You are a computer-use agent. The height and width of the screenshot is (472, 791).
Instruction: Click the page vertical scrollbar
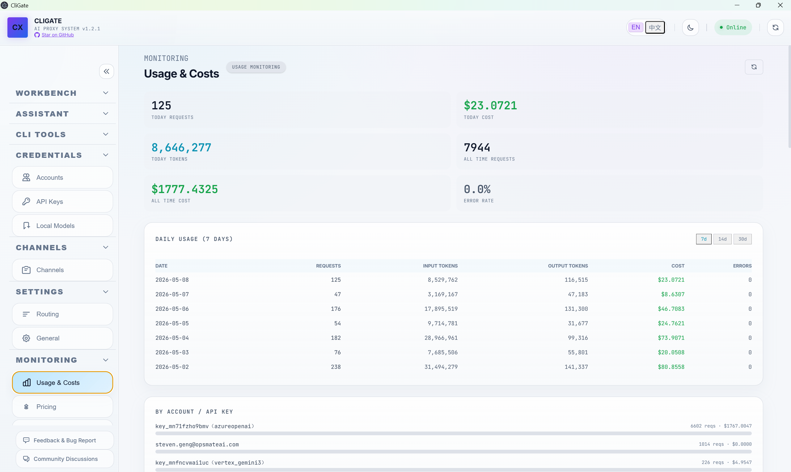click(789, 97)
